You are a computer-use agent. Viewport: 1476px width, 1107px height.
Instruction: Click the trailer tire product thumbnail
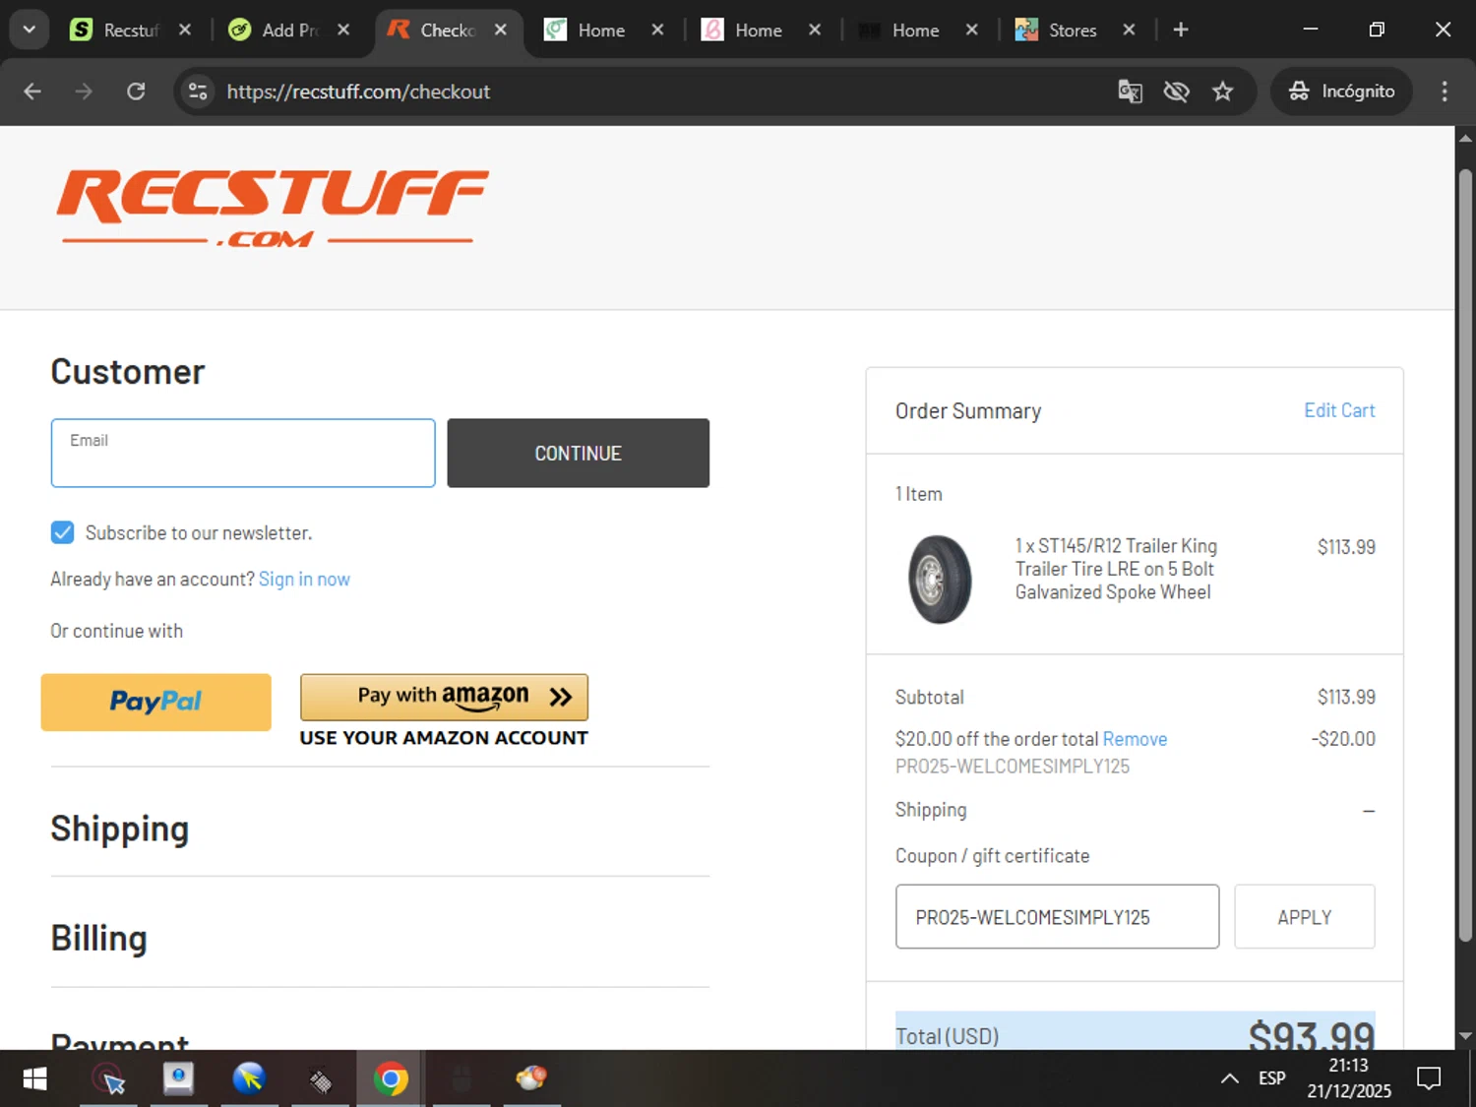[940, 579]
